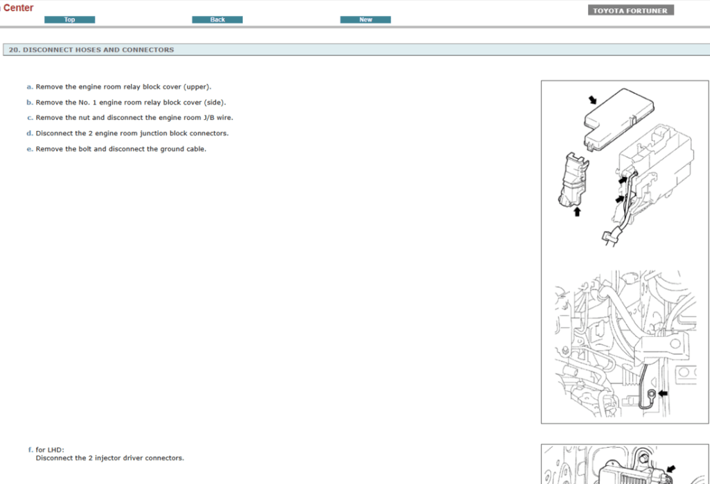Click the arrow pointing to relay block cover
Screen dimensions: 710x484
click(593, 98)
